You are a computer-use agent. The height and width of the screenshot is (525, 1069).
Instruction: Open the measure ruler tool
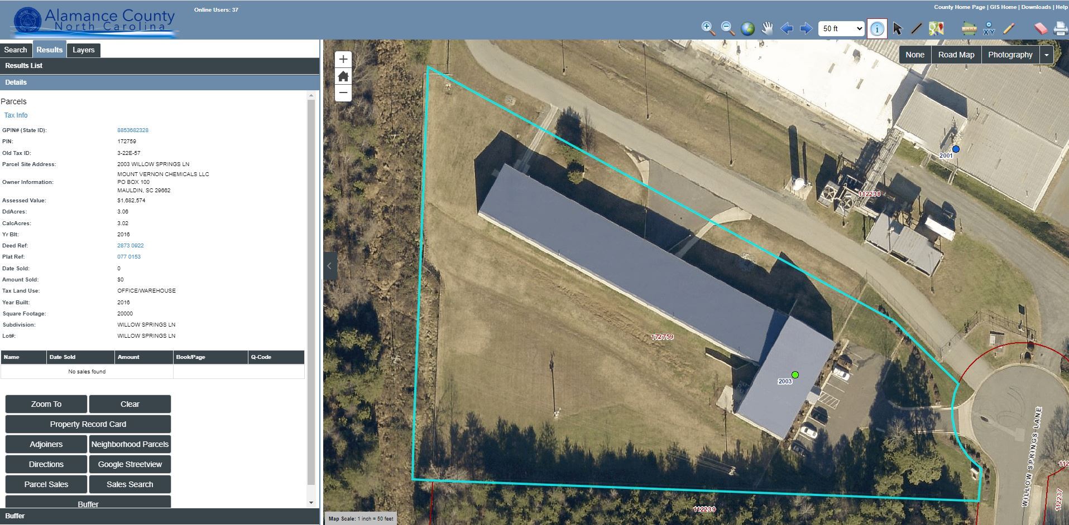point(969,28)
